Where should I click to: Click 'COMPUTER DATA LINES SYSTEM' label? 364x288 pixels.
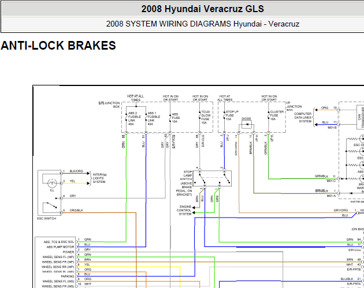(303, 118)
